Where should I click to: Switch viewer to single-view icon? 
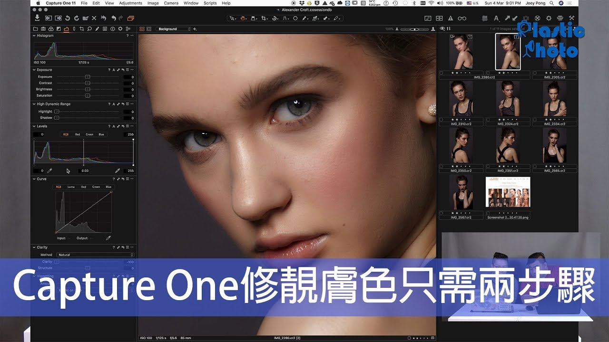click(149, 29)
